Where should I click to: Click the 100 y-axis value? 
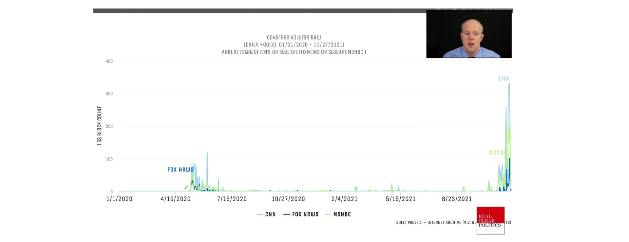tap(109, 159)
